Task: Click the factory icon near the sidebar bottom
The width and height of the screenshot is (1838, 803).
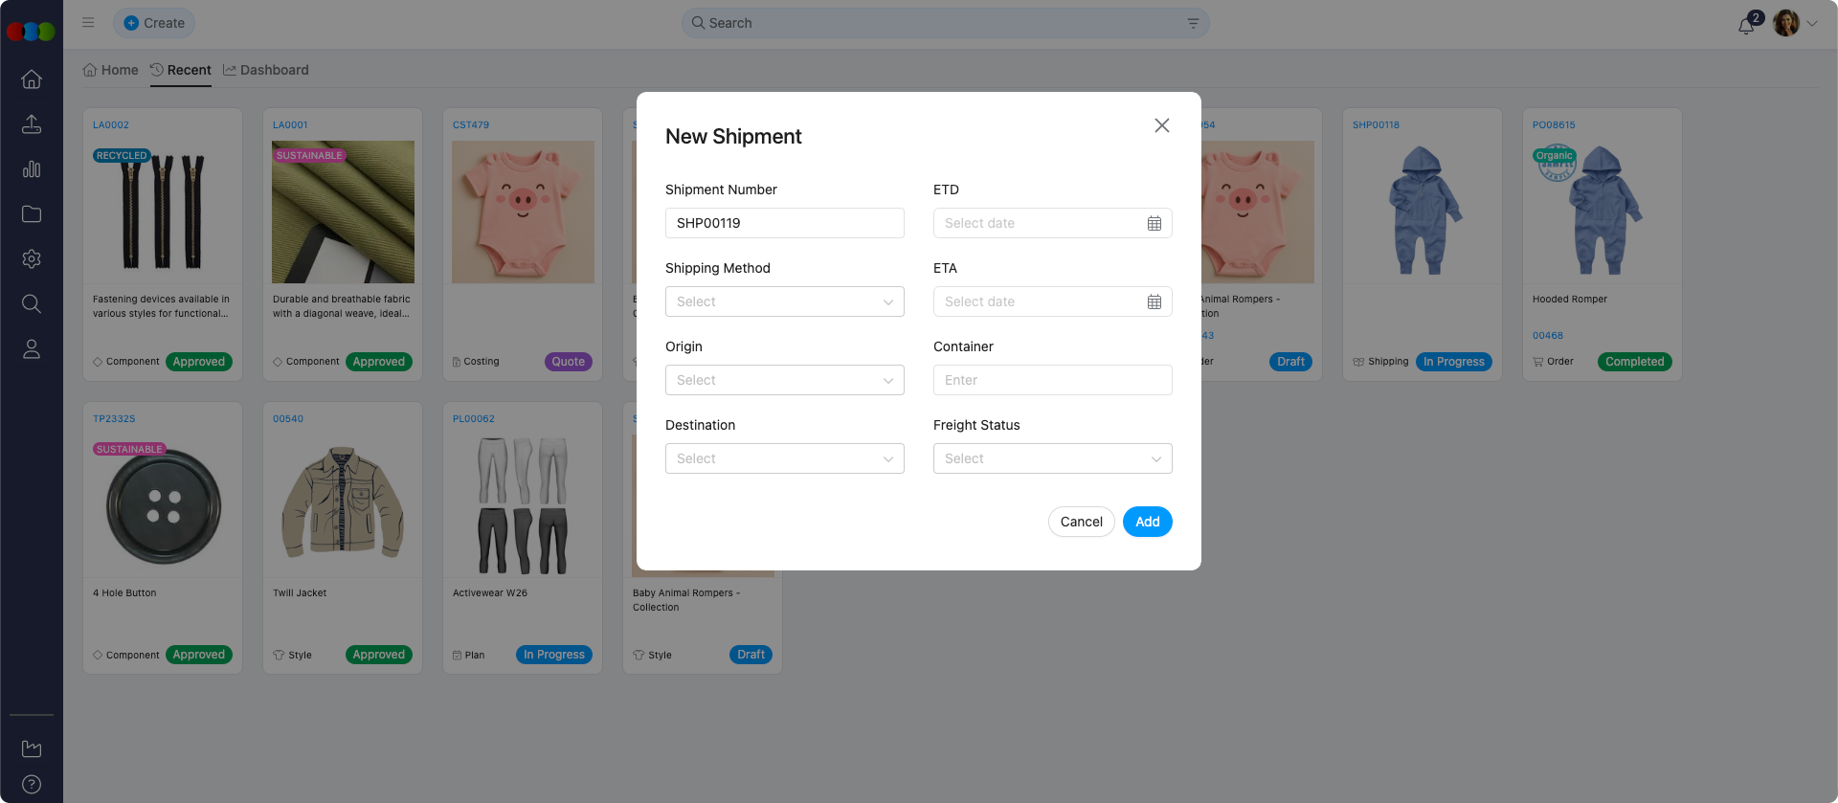Action: click(x=32, y=748)
